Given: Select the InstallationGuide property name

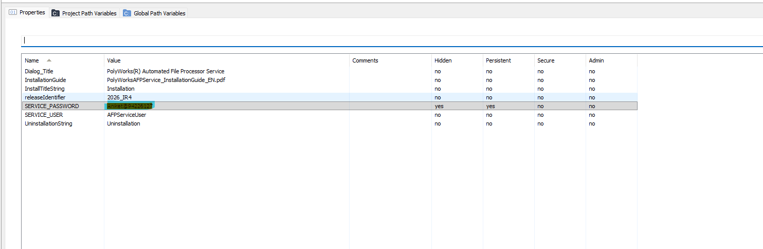Looking at the screenshot, I should coord(45,80).
